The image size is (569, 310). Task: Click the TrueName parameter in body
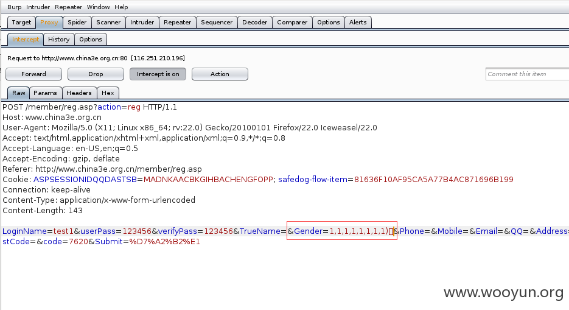click(260, 231)
